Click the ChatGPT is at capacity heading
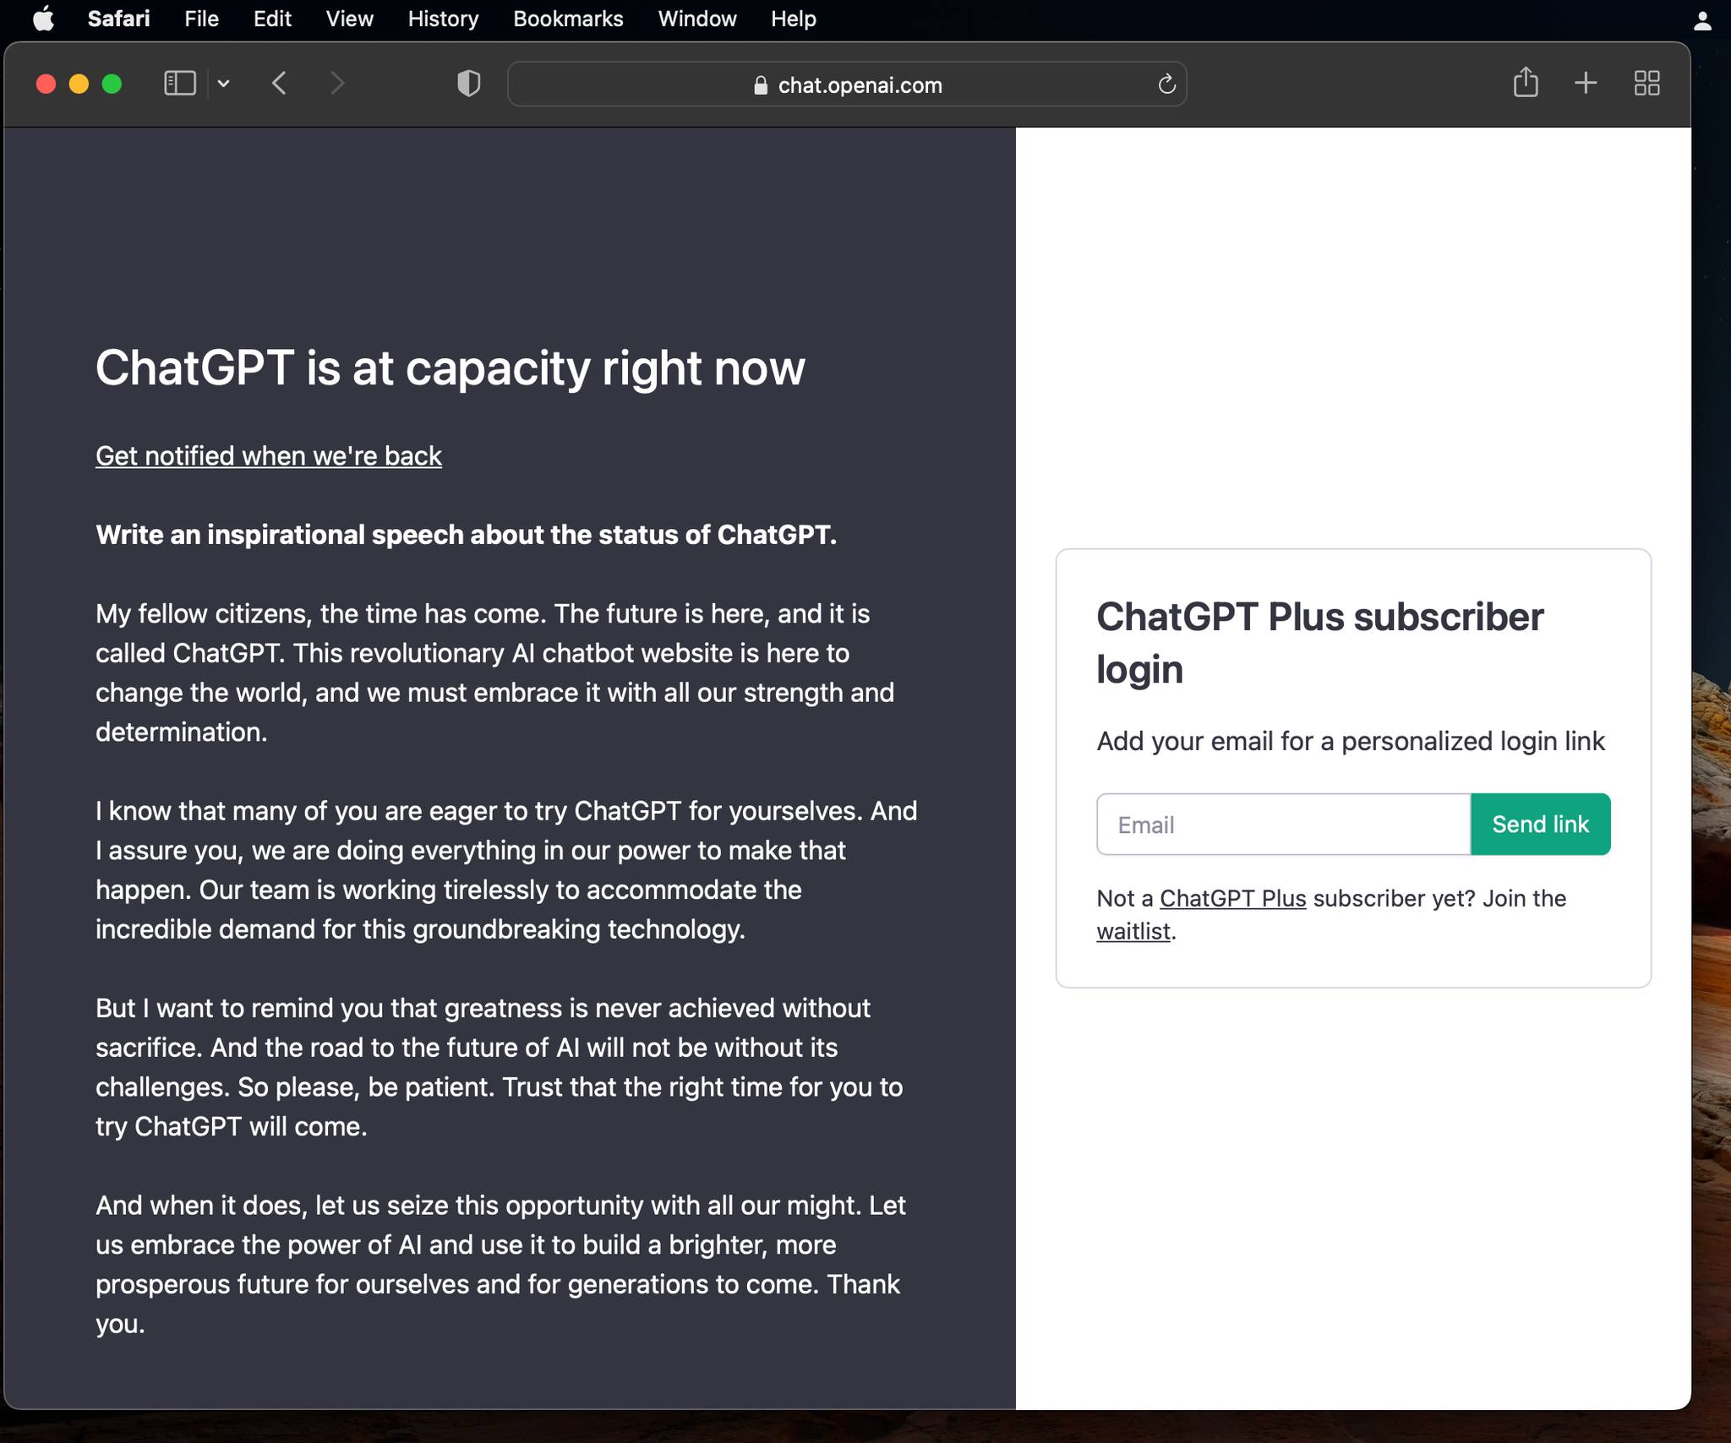The height and width of the screenshot is (1443, 1731). tap(450, 368)
